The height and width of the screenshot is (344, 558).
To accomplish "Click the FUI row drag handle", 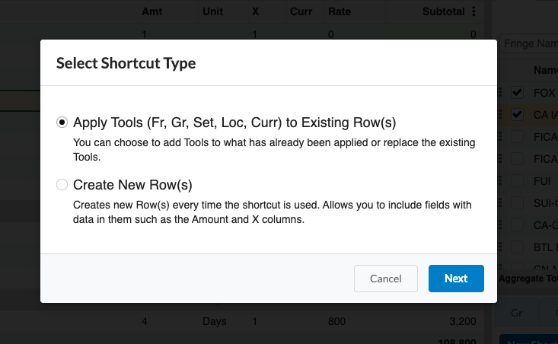I will 500,180.
